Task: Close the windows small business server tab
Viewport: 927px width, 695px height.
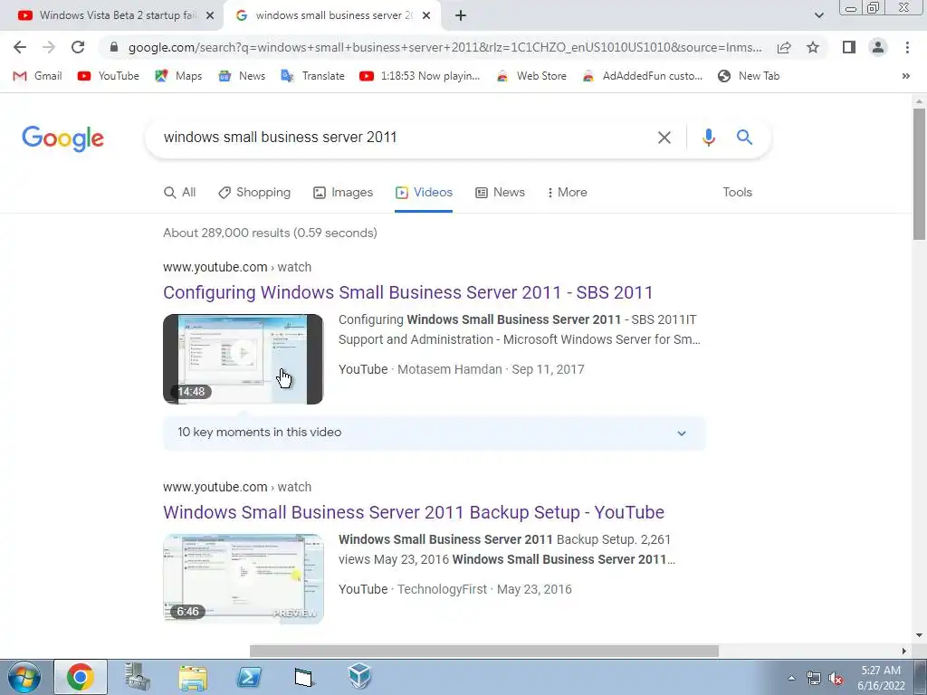Action: coord(426,15)
